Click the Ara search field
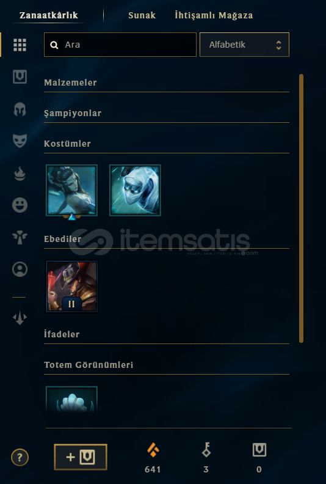The image size is (326, 484). pyautogui.click(x=120, y=45)
